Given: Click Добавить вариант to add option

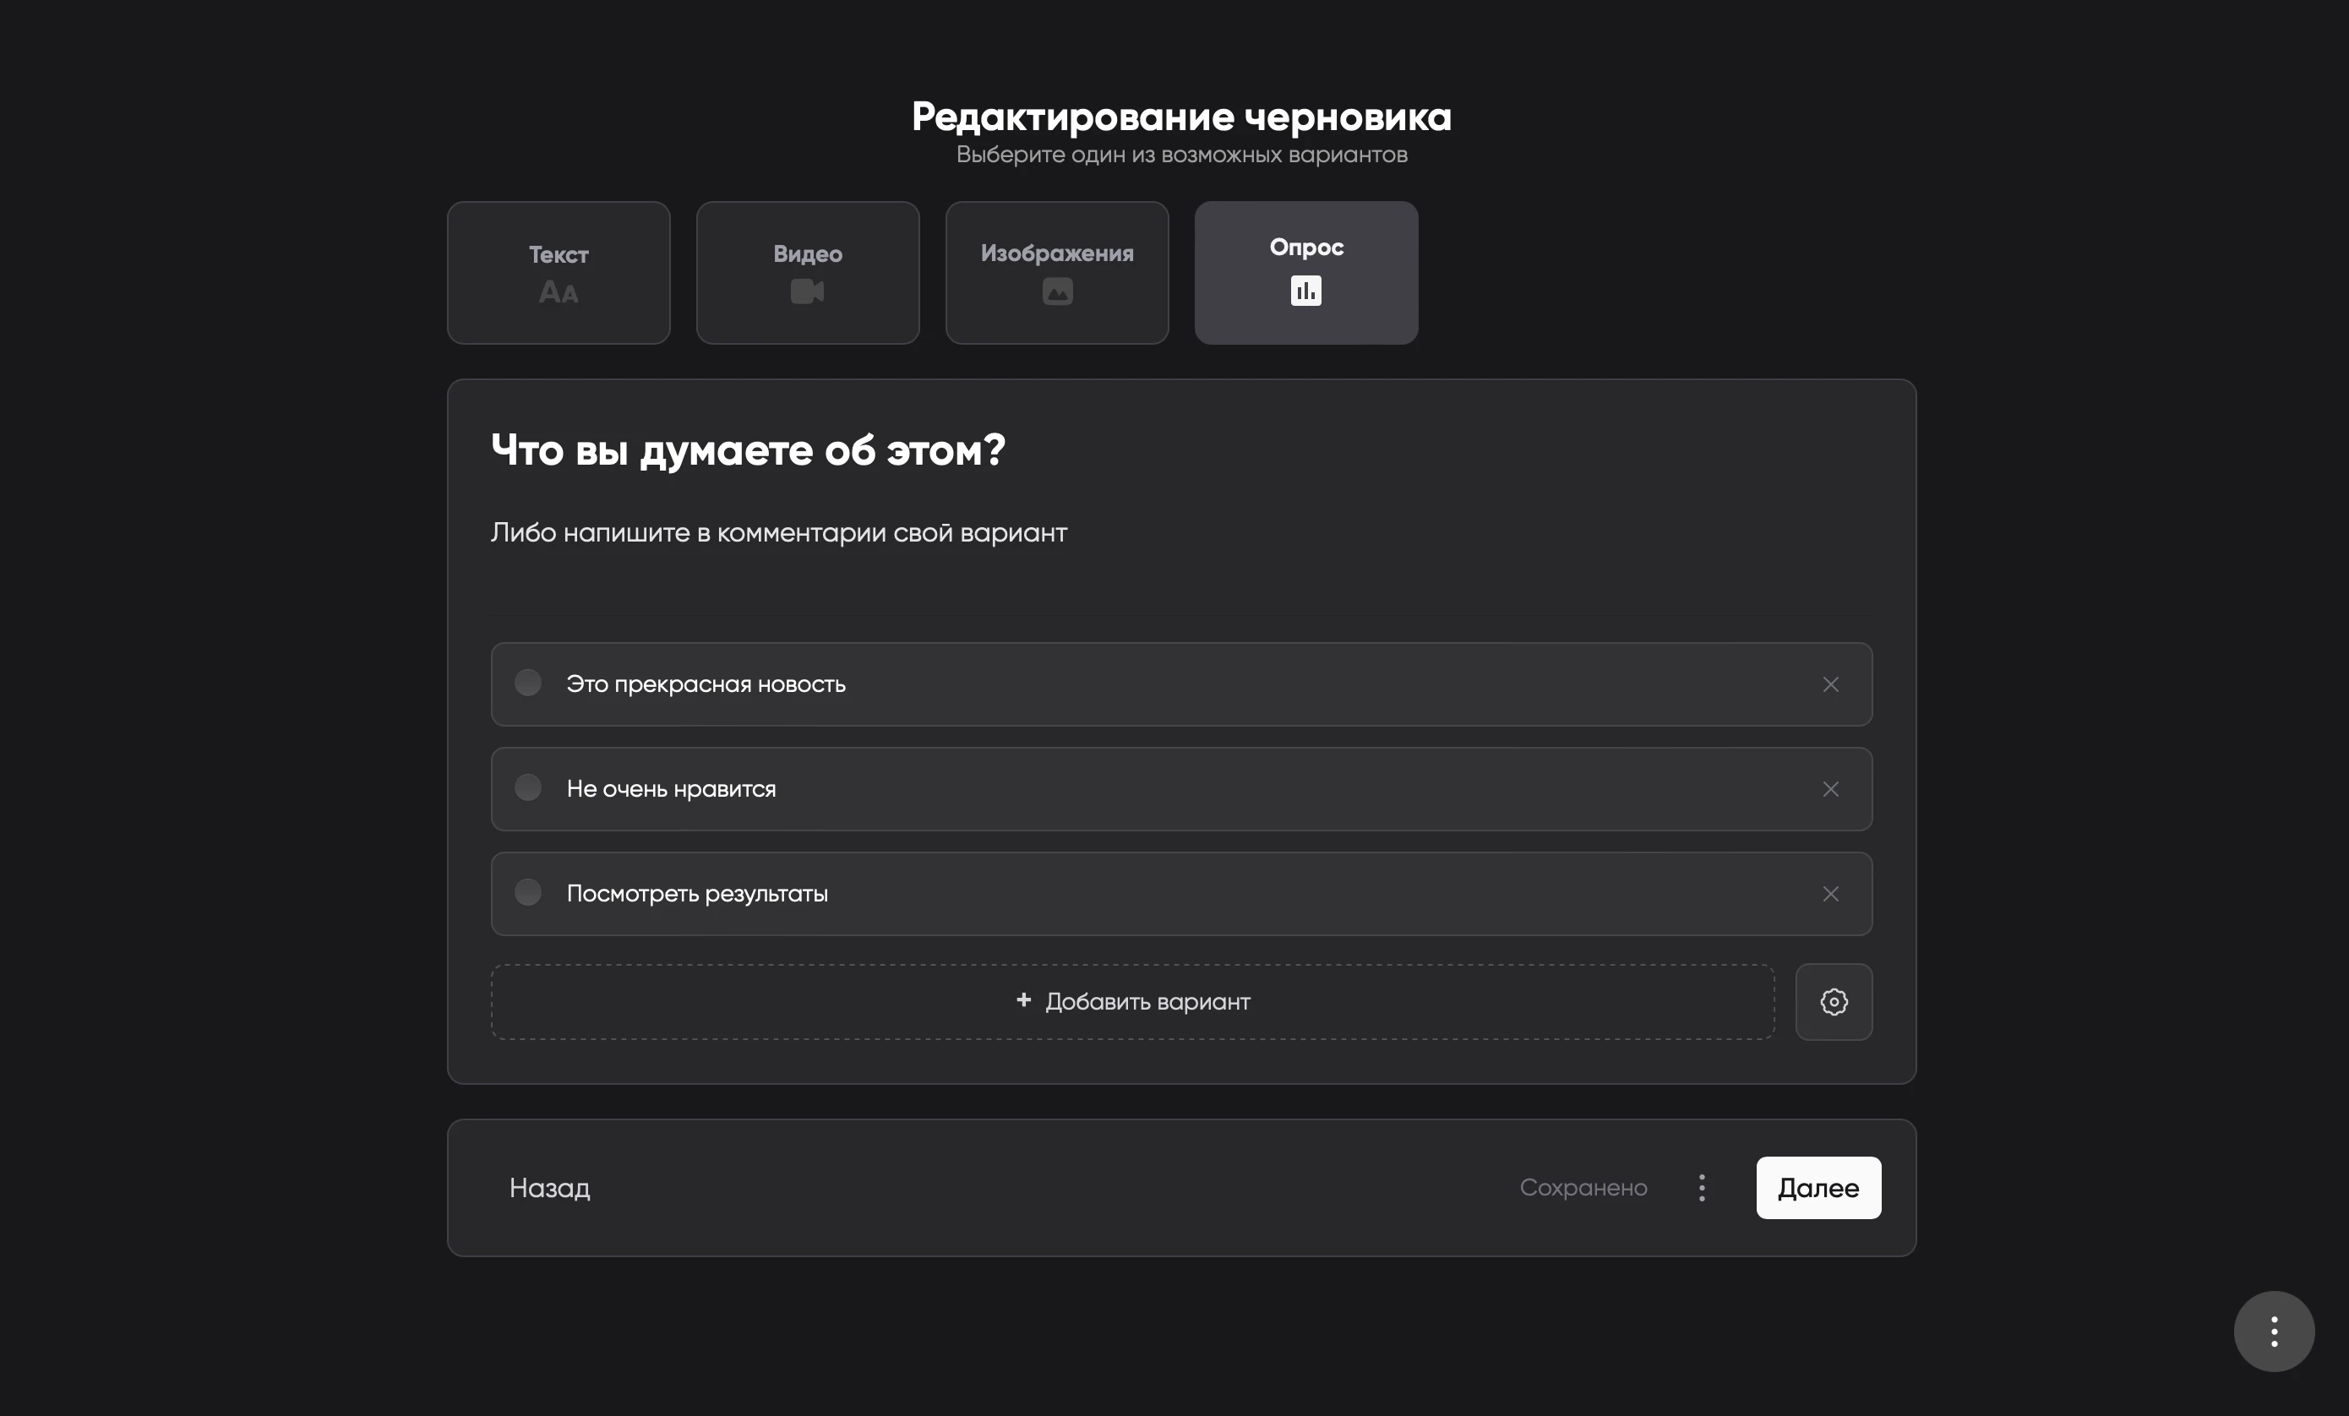Looking at the screenshot, I should pos(1132,1001).
